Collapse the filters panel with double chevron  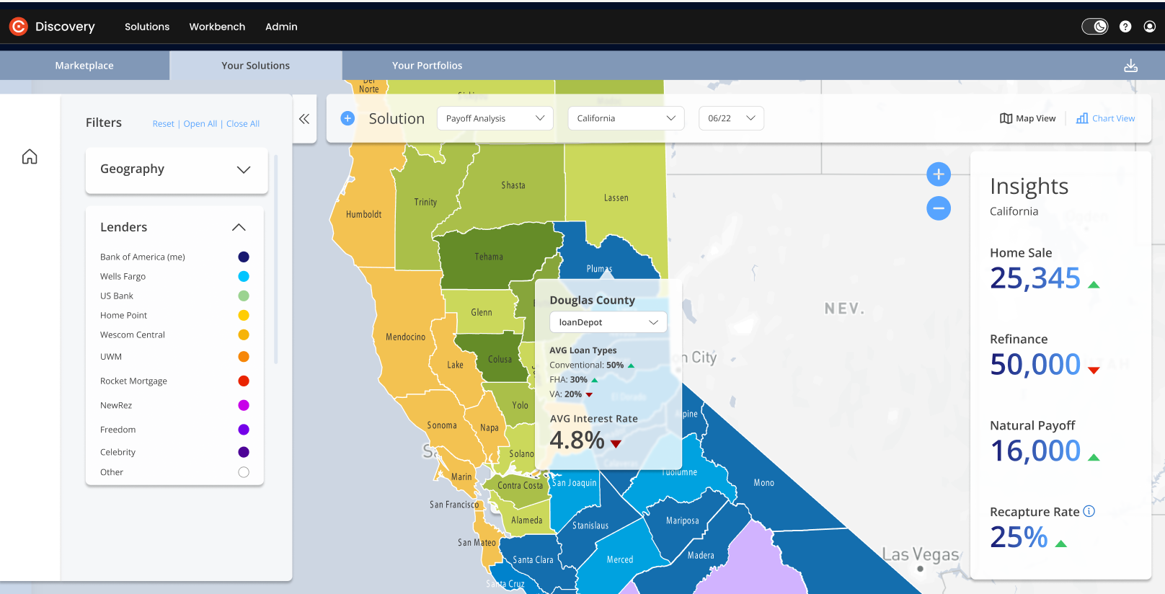click(x=304, y=119)
